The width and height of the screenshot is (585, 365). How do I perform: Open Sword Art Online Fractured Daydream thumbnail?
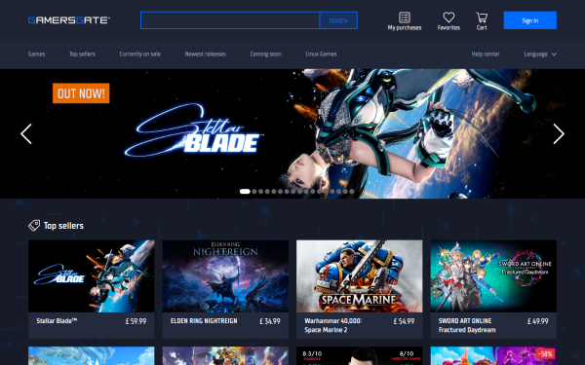pyautogui.click(x=493, y=276)
